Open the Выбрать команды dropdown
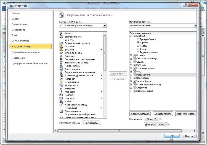Image resolution: width=207 pixels, height=145 pixels. point(105,26)
